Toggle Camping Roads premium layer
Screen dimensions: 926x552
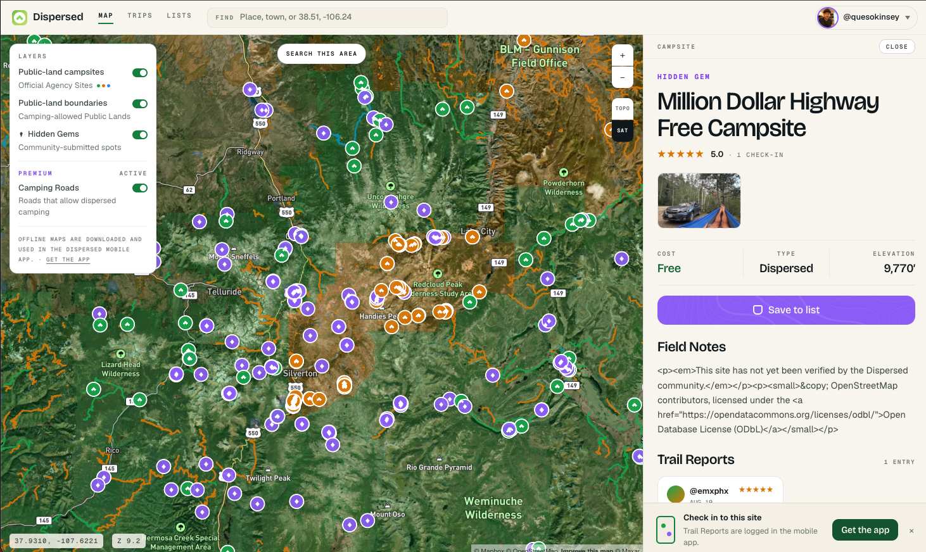(x=140, y=188)
